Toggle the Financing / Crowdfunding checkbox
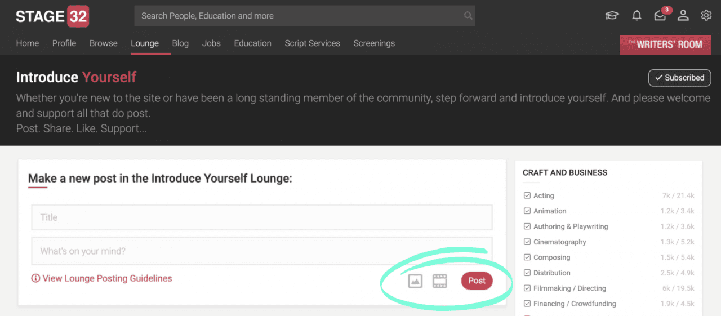721x316 pixels. point(527,304)
